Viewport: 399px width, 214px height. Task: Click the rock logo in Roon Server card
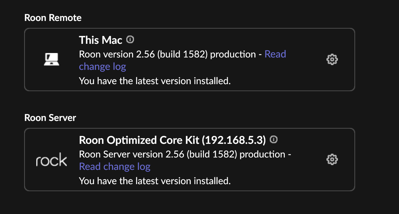[51, 161]
